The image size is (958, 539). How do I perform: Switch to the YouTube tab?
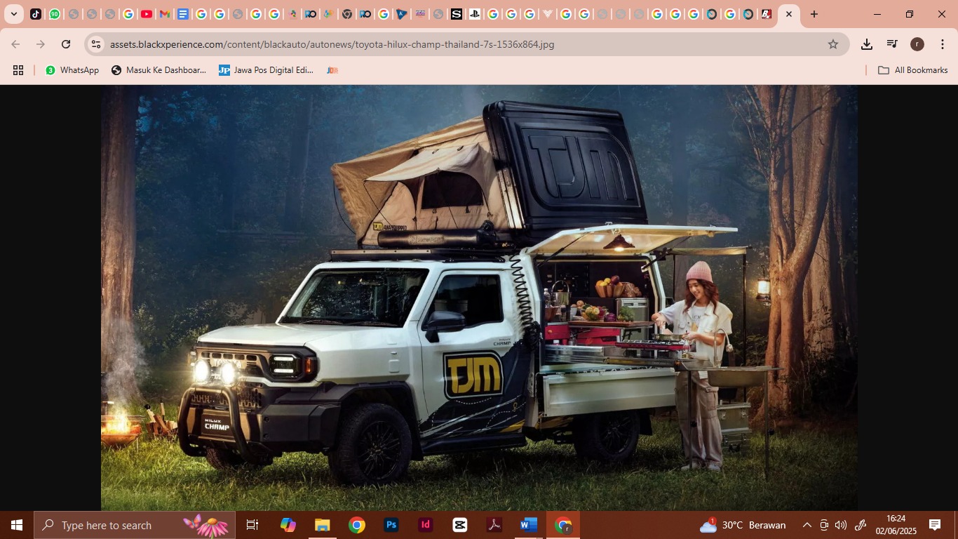pos(146,14)
